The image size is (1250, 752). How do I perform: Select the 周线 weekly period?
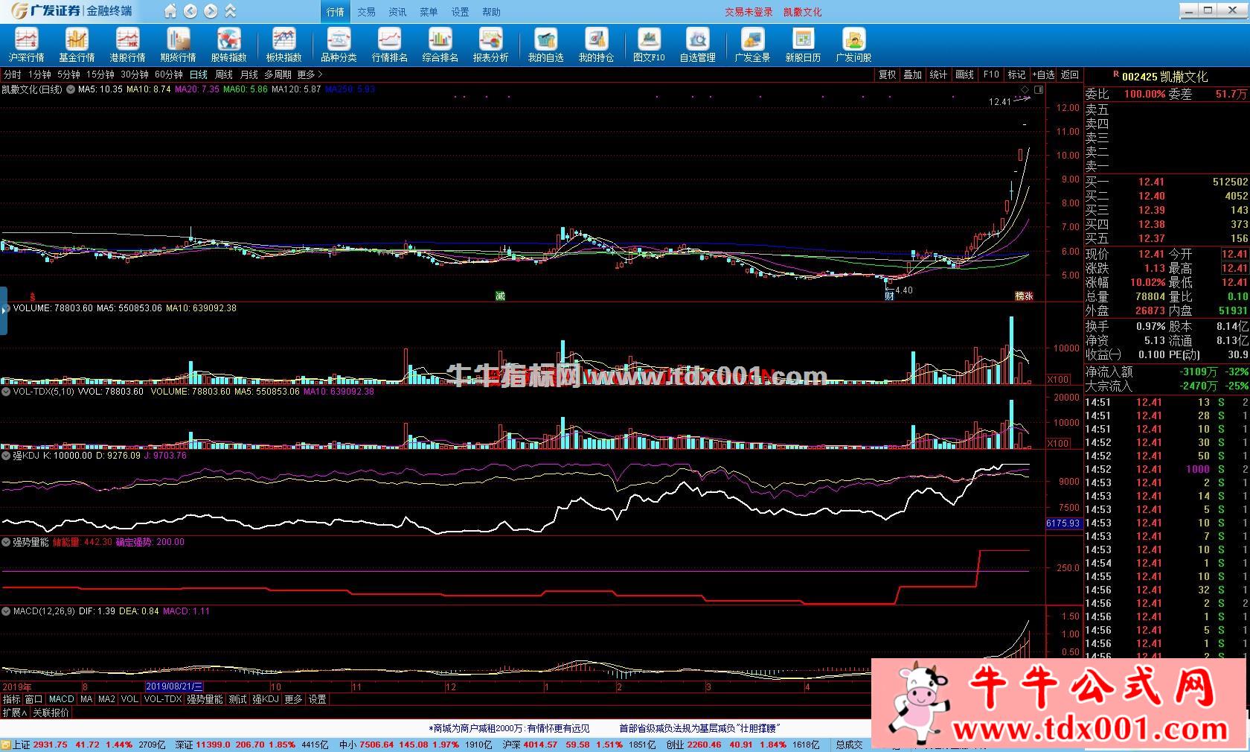(x=224, y=74)
